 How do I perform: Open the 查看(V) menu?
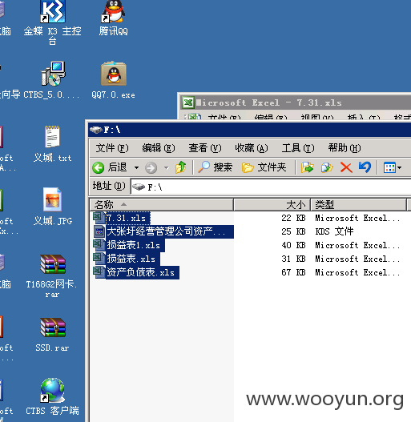[204, 148]
